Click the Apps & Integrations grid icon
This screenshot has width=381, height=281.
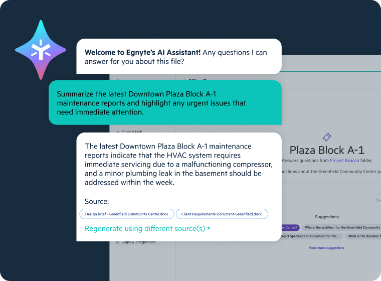(x=118, y=242)
